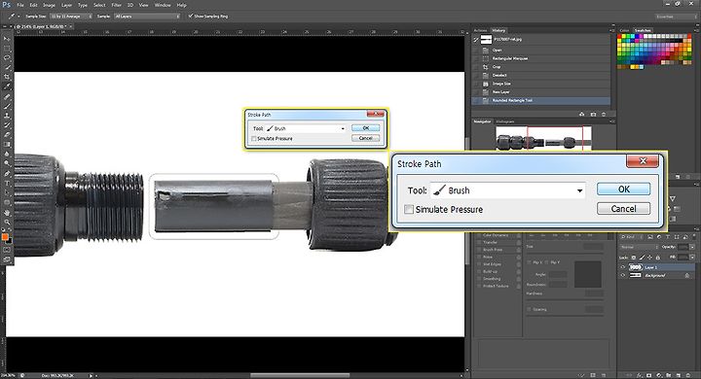Toggle Wet Edges checkbox in Brush panel
Screen dimensions: 701x379
point(479,264)
